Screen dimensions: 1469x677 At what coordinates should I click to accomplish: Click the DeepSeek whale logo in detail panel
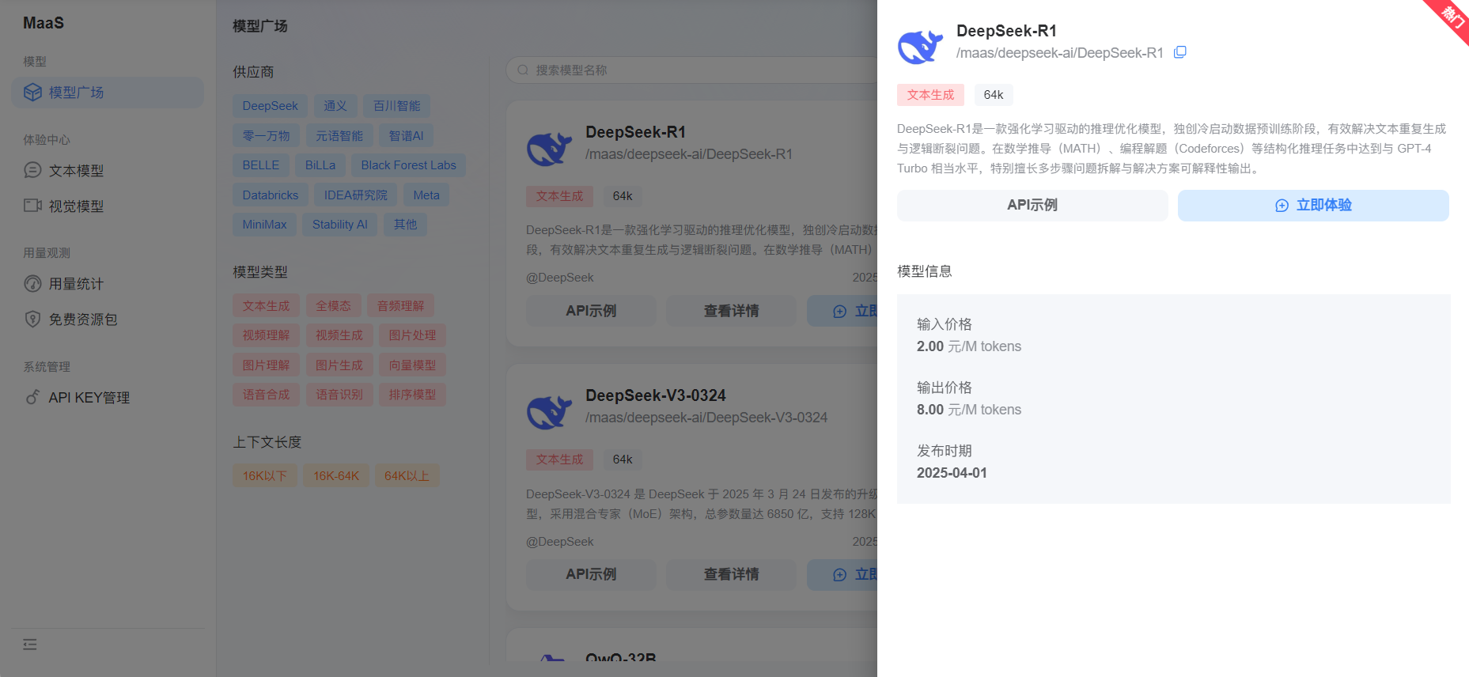[x=920, y=47]
